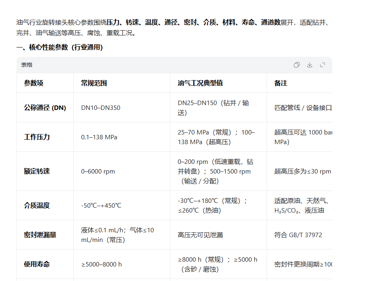Viewport: 389px width, 281px height.
Task: Click the 0–6000 rpm cell
Action: click(98, 171)
